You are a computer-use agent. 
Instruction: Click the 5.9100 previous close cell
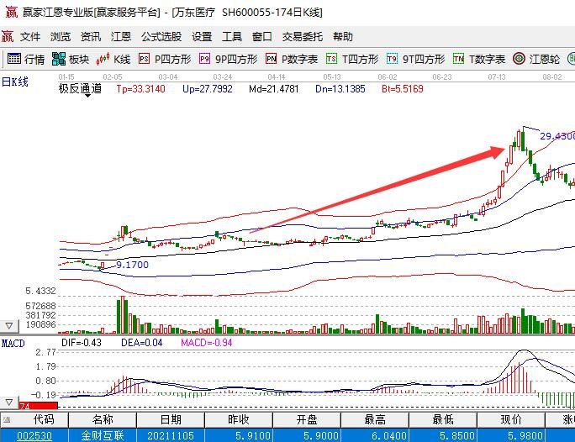239,436
